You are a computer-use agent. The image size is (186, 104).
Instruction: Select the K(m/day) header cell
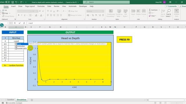tap(16, 38)
